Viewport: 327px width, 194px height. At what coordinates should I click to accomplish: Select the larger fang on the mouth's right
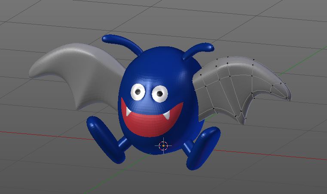(167, 115)
